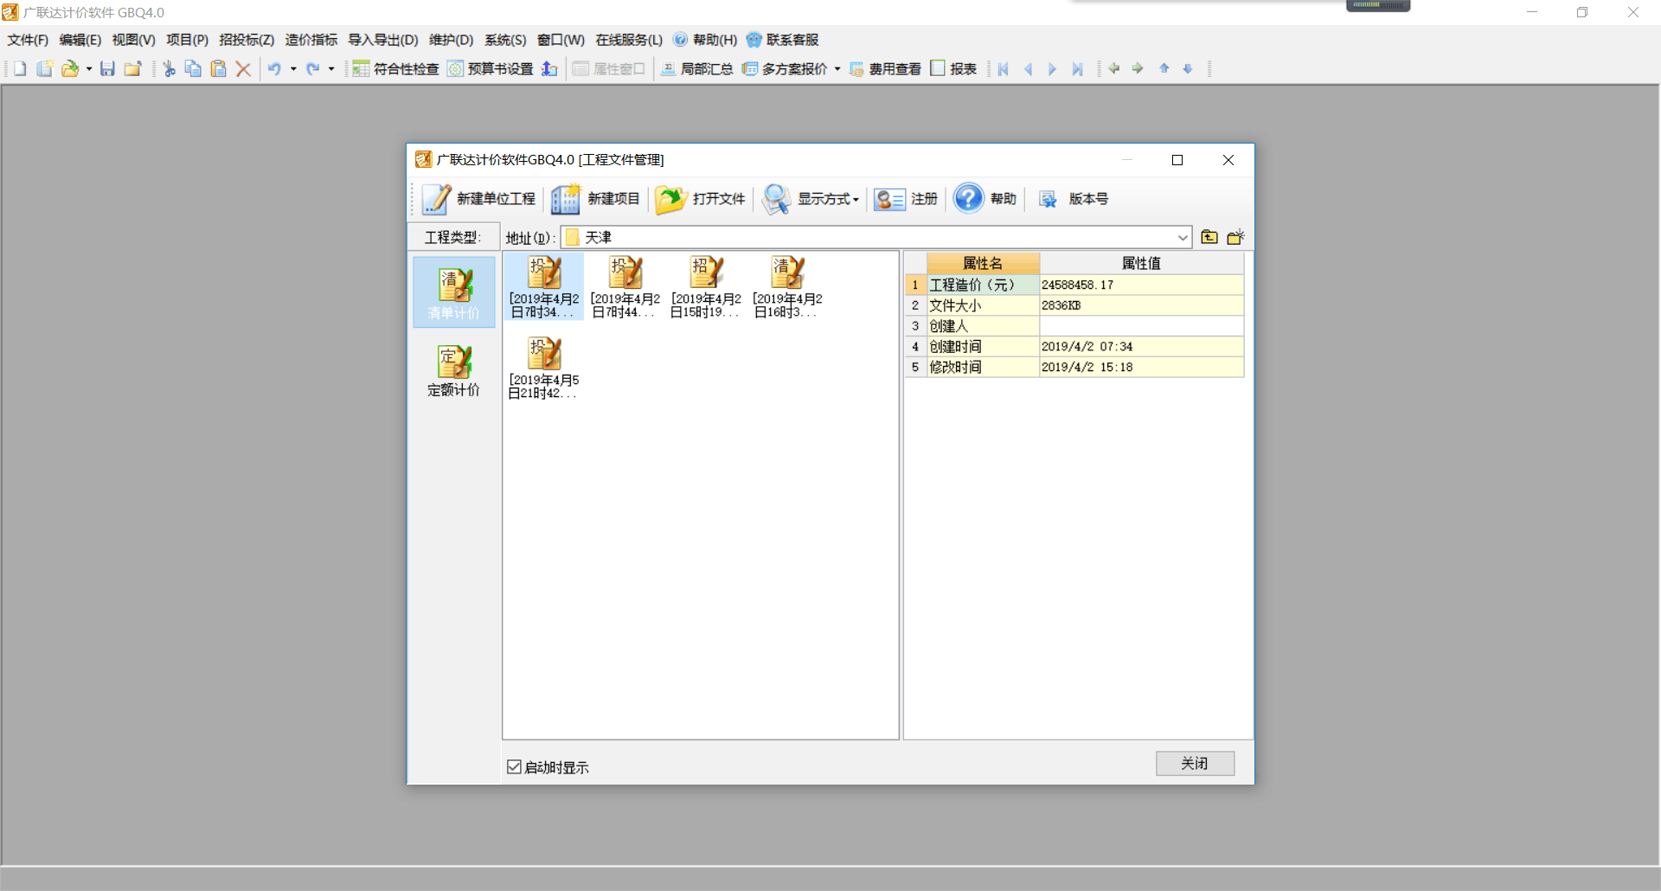Open 局部汇总 in the toolbar
1661x891 pixels.
(x=696, y=68)
